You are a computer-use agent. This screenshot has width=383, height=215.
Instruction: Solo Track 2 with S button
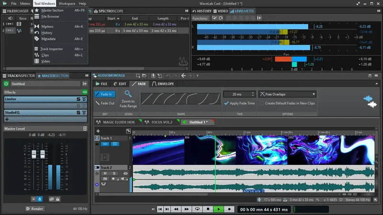point(114,173)
